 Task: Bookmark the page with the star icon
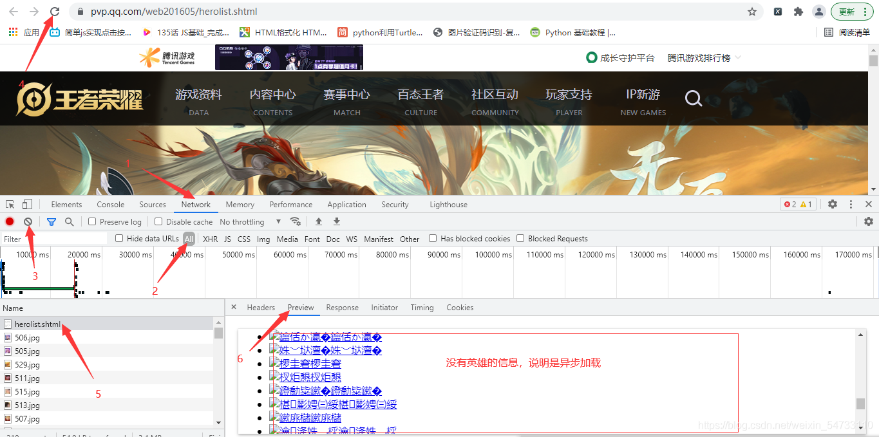pos(751,12)
